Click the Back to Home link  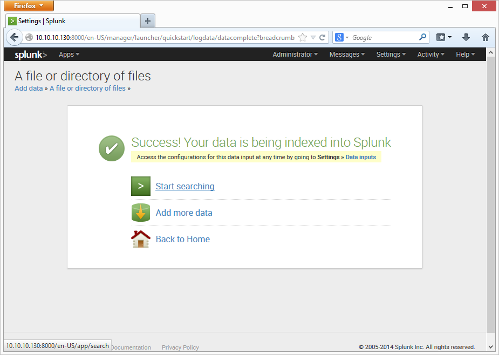tap(183, 239)
